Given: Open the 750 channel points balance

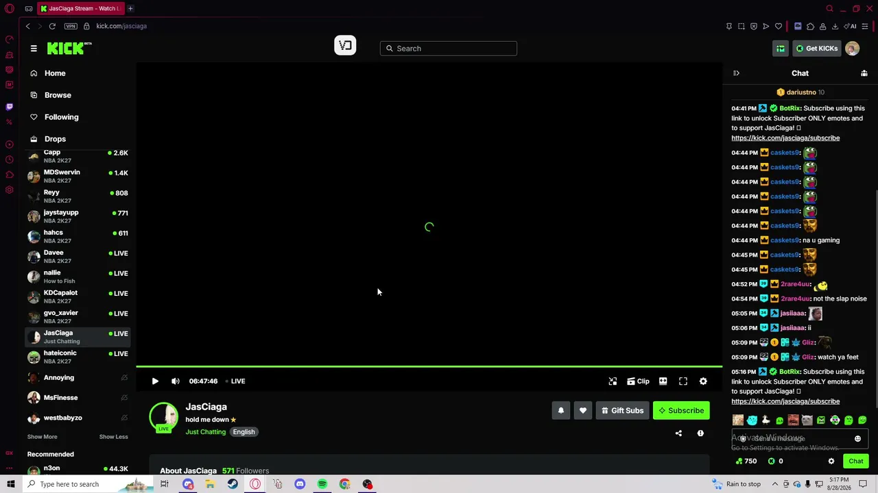Looking at the screenshot, I should (746, 462).
